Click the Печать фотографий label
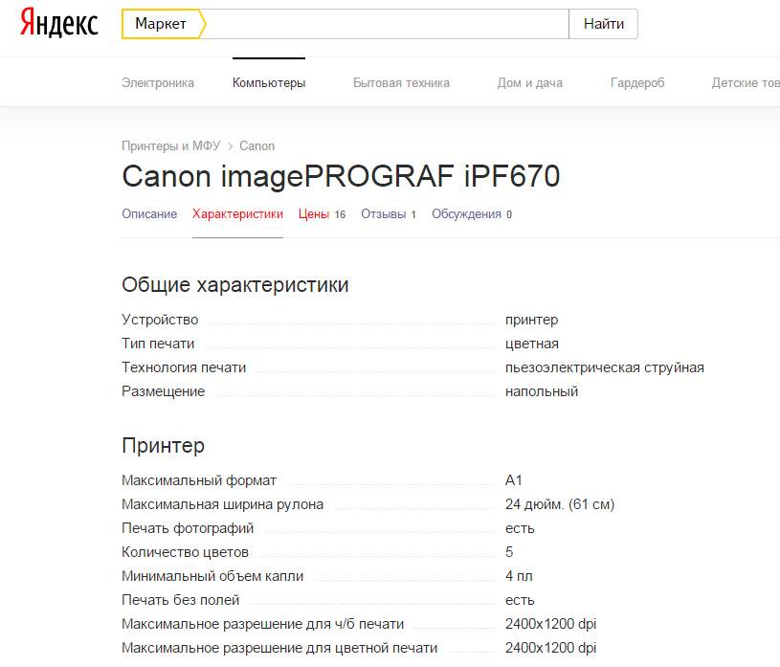Screen dimensions: 780x667 tap(188, 528)
